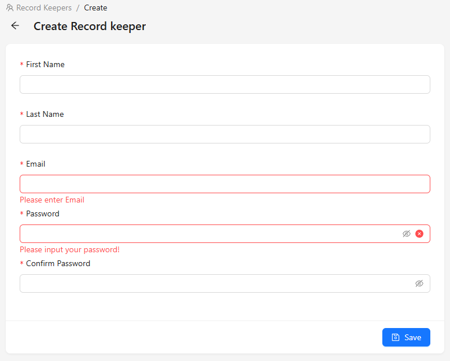The height and width of the screenshot is (361, 450).
Task: Click the red error icon in Password field
Action: point(419,234)
